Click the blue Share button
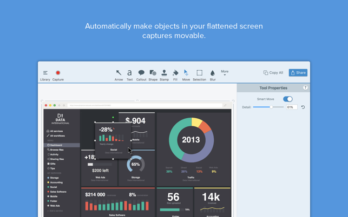The width and height of the screenshot is (348, 217). 298,73
